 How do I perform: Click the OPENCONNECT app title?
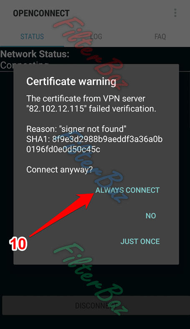41,13
